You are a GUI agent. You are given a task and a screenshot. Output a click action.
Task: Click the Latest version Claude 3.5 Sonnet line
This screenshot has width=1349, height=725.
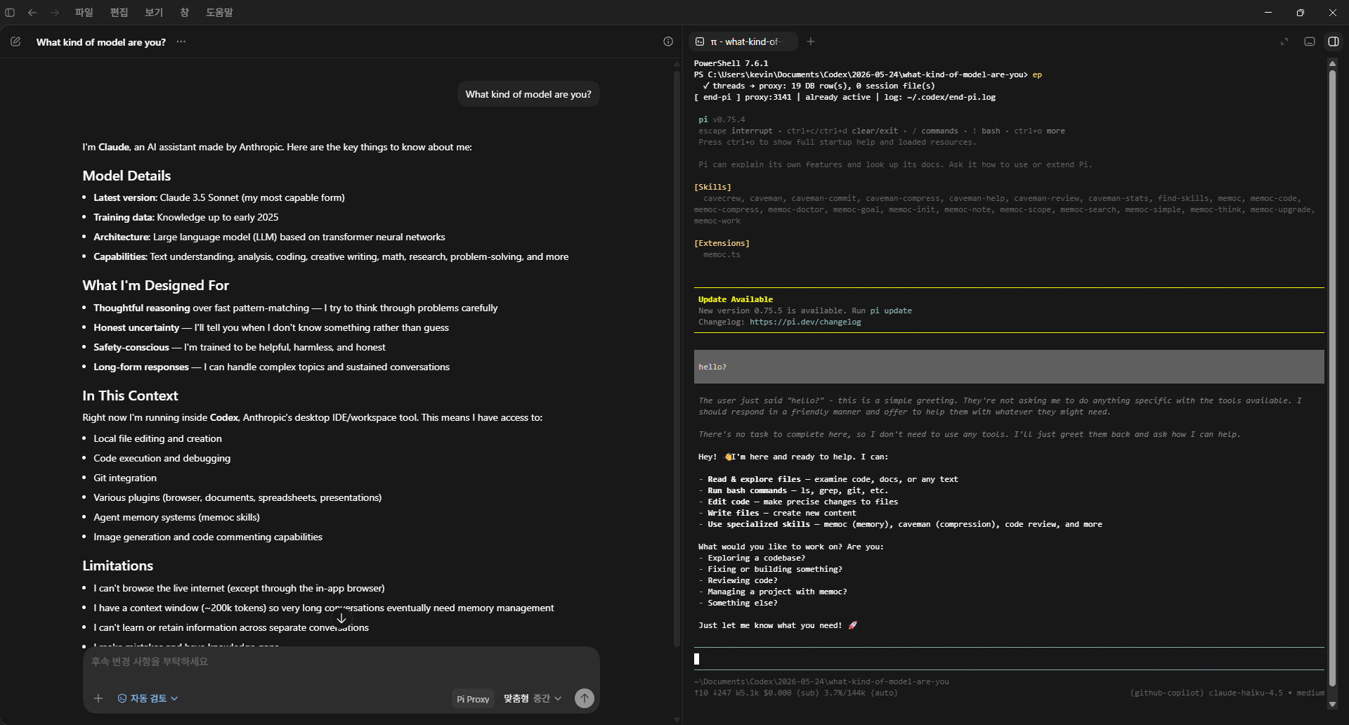pos(219,197)
